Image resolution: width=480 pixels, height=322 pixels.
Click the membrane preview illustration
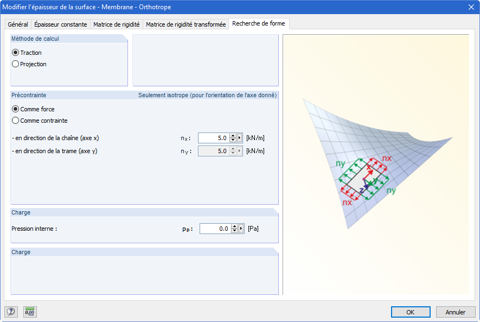click(376, 165)
